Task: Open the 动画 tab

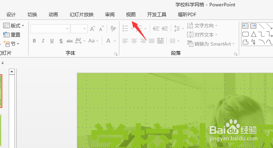Action: pyautogui.click(x=53, y=15)
